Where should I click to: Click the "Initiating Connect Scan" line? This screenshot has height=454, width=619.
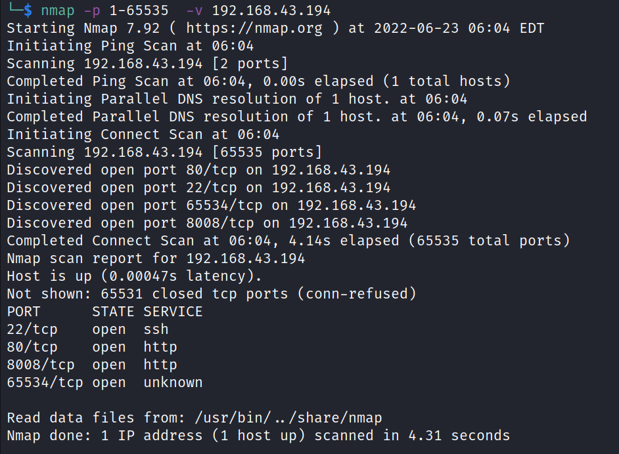coord(143,134)
